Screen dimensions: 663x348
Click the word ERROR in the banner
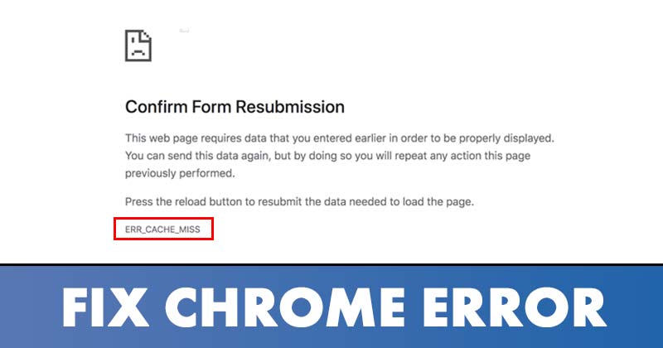pos(514,307)
